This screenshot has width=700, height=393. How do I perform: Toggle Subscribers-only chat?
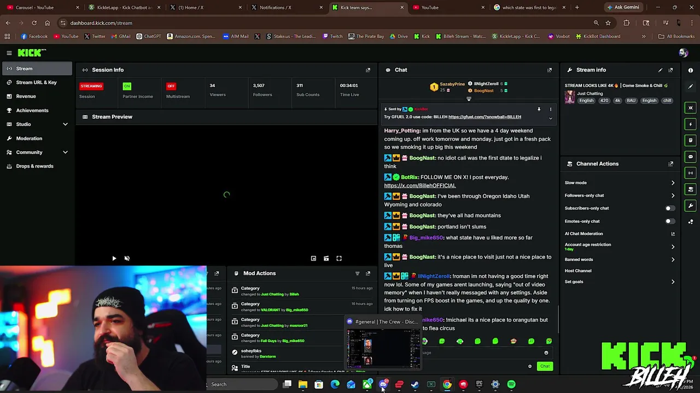pos(670,209)
